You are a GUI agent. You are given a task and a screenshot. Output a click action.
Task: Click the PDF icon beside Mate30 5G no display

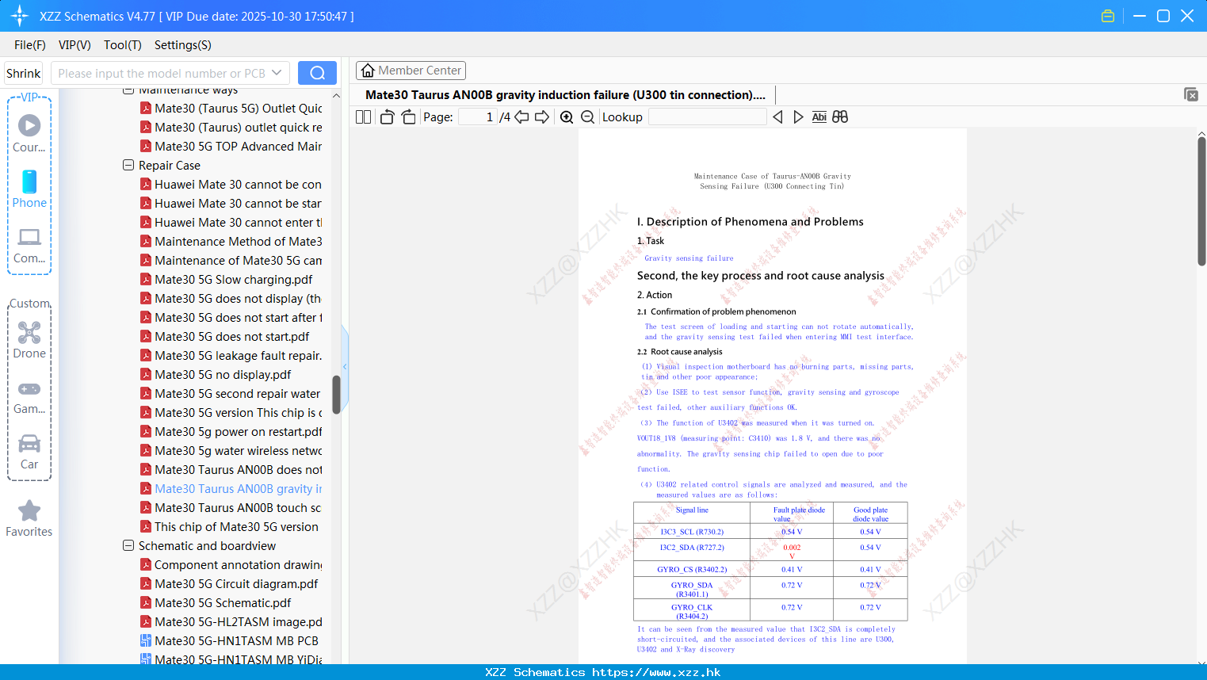tap(146, 374)
